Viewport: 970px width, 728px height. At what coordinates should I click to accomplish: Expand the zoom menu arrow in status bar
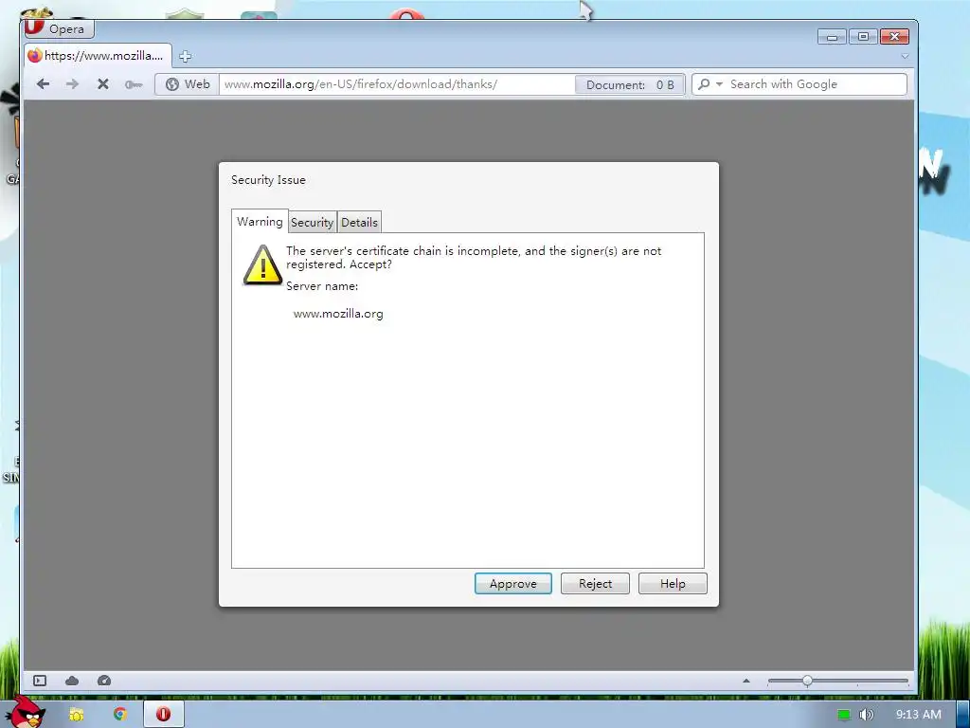click(x=746, y=681)
